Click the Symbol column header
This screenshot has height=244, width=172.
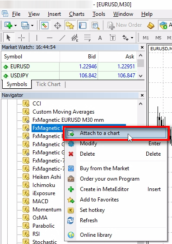pos(30,57)
